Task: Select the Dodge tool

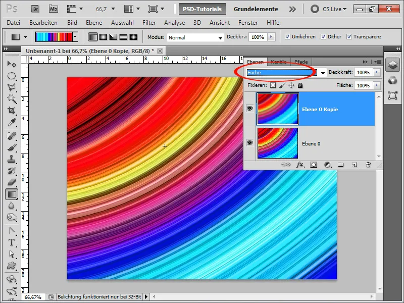Action: coord(12,218)
